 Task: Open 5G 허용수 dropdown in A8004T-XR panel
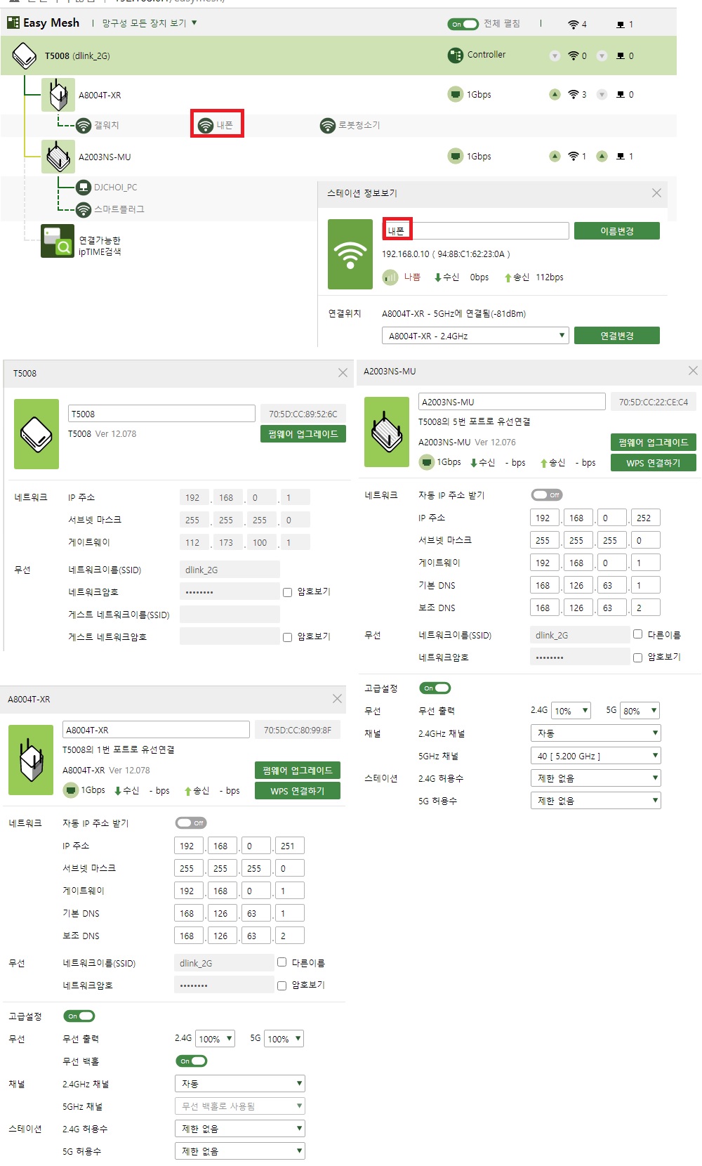click(240, 1151)
